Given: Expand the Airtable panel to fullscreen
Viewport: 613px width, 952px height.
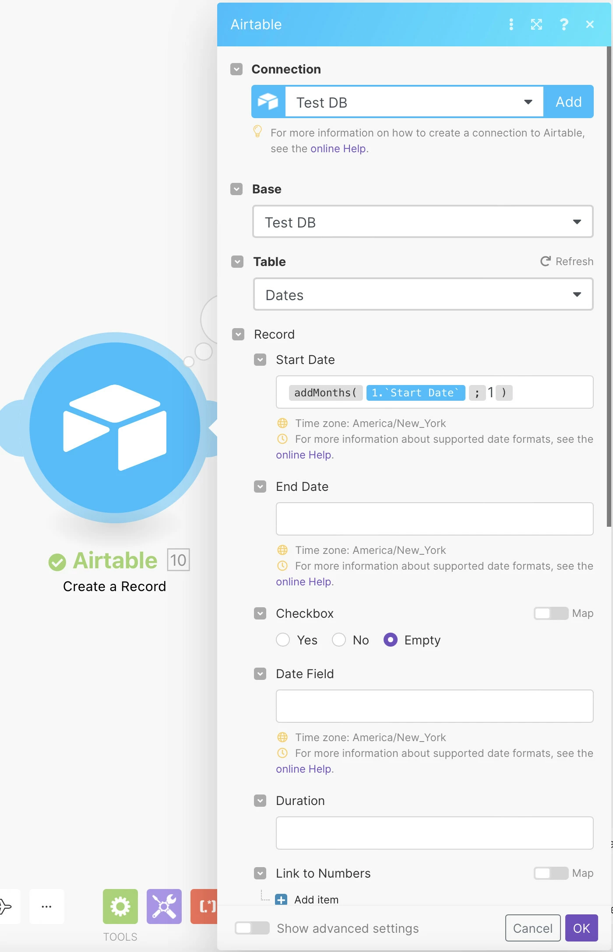Looking at the screenshot, I should [x=536, y=24].
